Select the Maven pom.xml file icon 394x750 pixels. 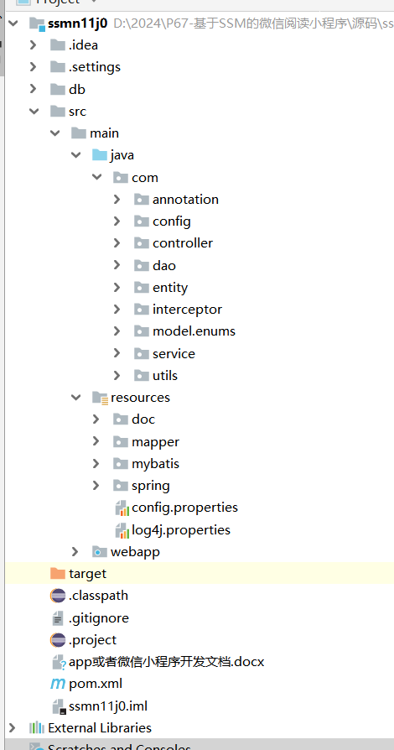coord(58,684)
